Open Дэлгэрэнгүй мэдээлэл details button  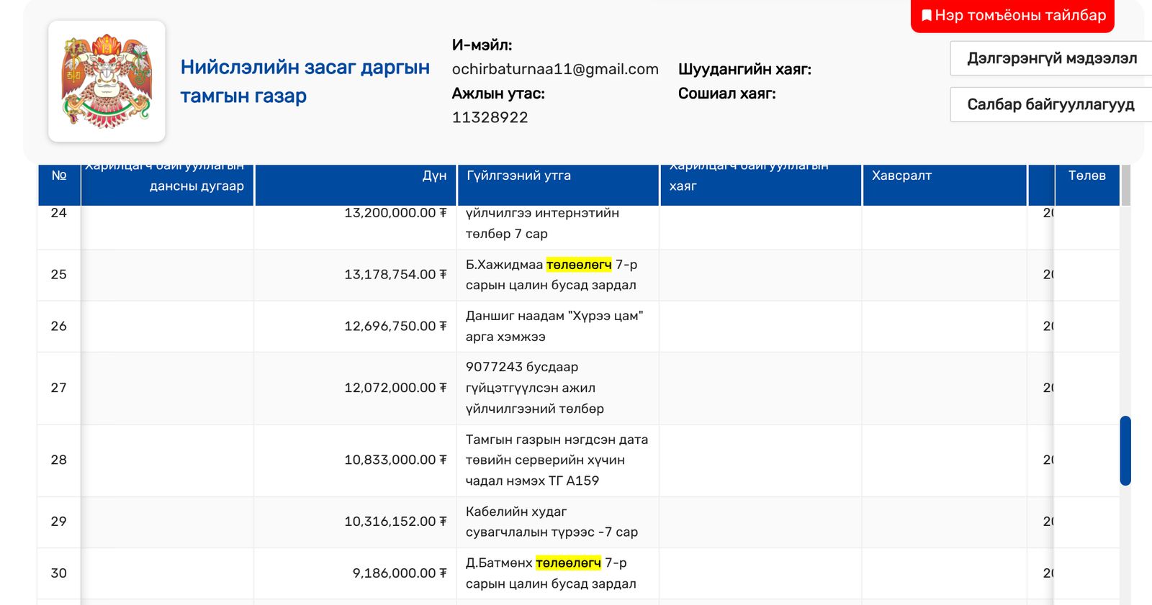1051,58
